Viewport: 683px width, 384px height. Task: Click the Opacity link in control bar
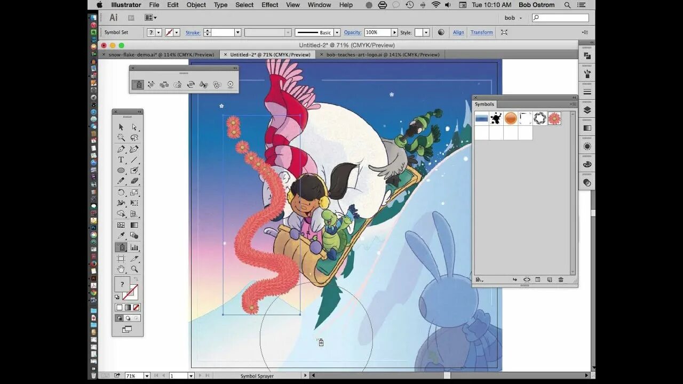pyautogui.click(x=352, y=33)
